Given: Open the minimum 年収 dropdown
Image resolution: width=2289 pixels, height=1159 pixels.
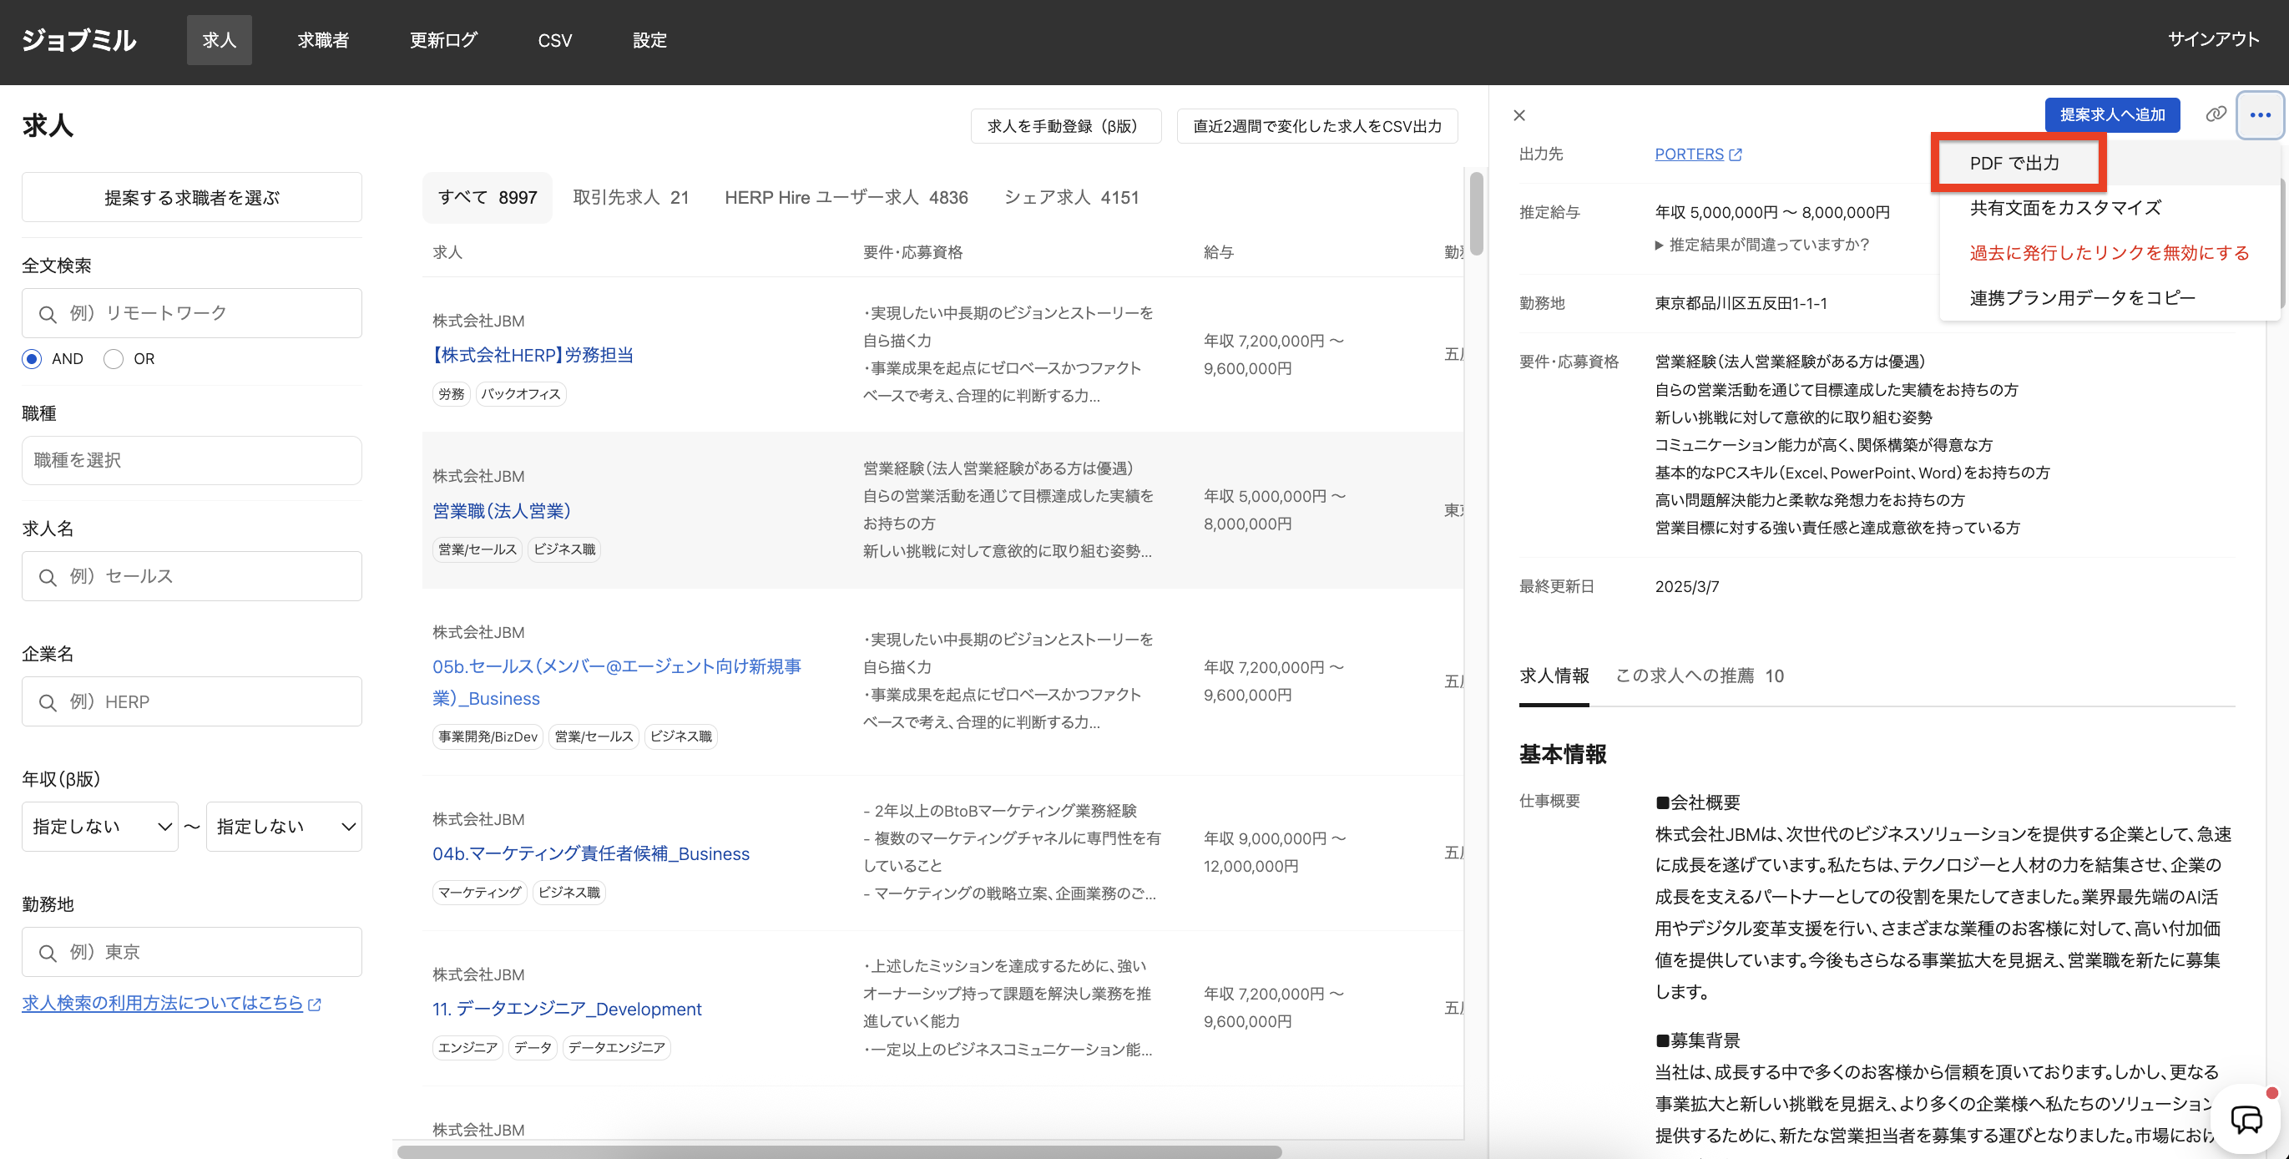Looking at the screenshot, I should click(x=99, y=827).
